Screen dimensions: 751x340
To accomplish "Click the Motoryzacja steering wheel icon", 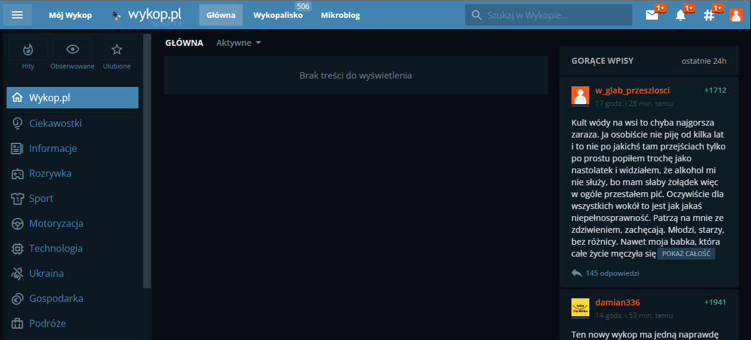I will (x=17, y=223).
